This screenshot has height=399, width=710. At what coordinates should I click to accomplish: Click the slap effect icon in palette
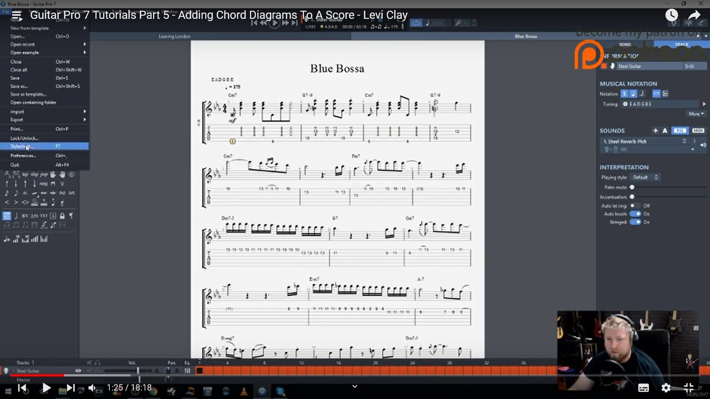tap(34, 175)
